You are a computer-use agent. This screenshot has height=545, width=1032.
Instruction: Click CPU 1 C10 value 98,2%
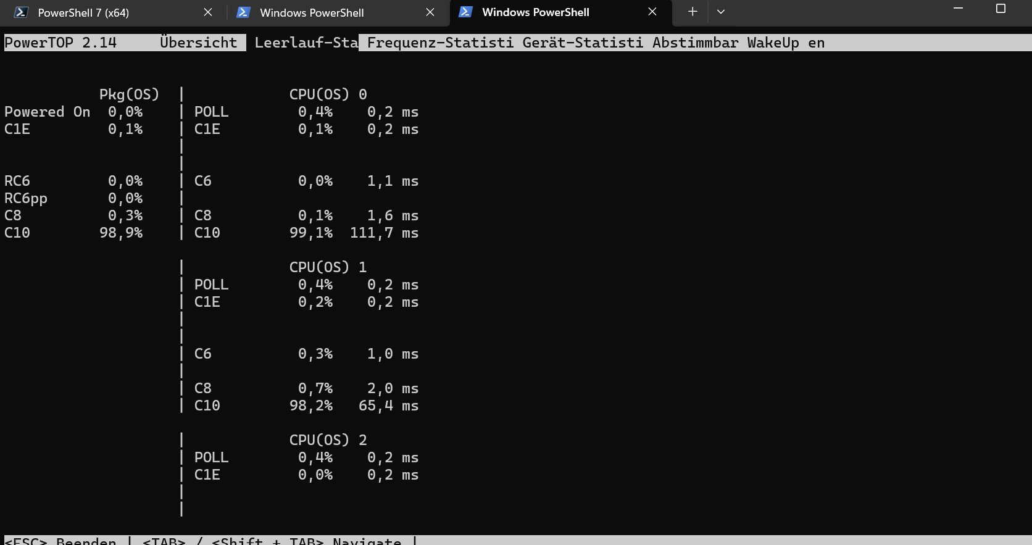pyautogui.click(x=311, y=406)
